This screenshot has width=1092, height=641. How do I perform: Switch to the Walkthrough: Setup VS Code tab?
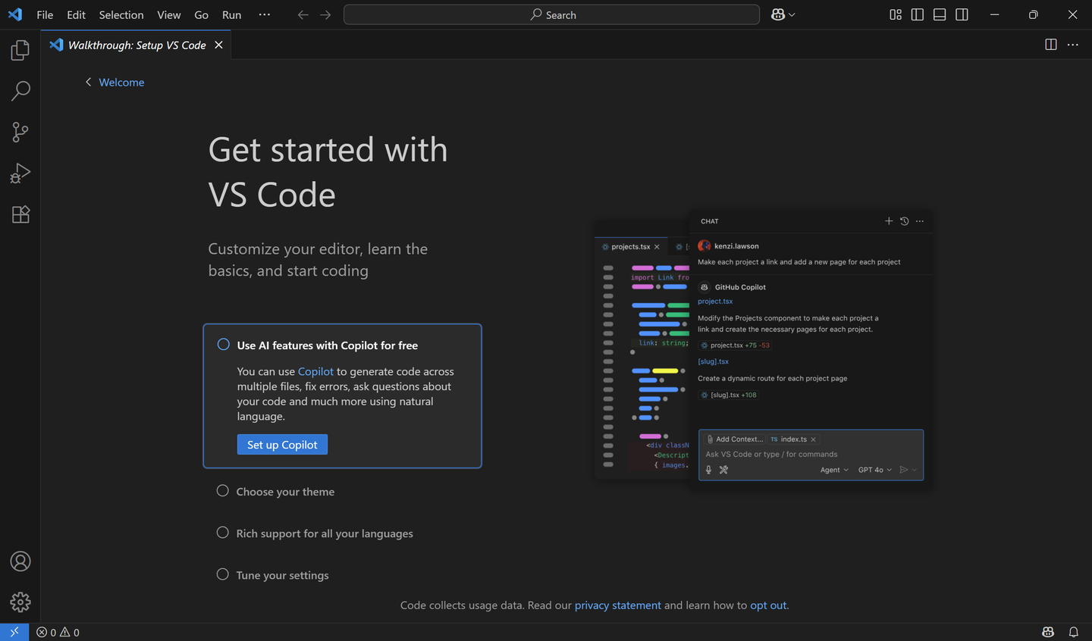click(x=136, y=45)
